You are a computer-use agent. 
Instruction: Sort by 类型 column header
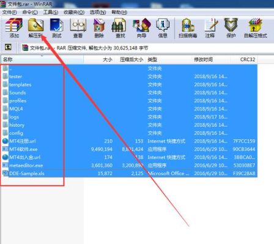tap(168, 59)
